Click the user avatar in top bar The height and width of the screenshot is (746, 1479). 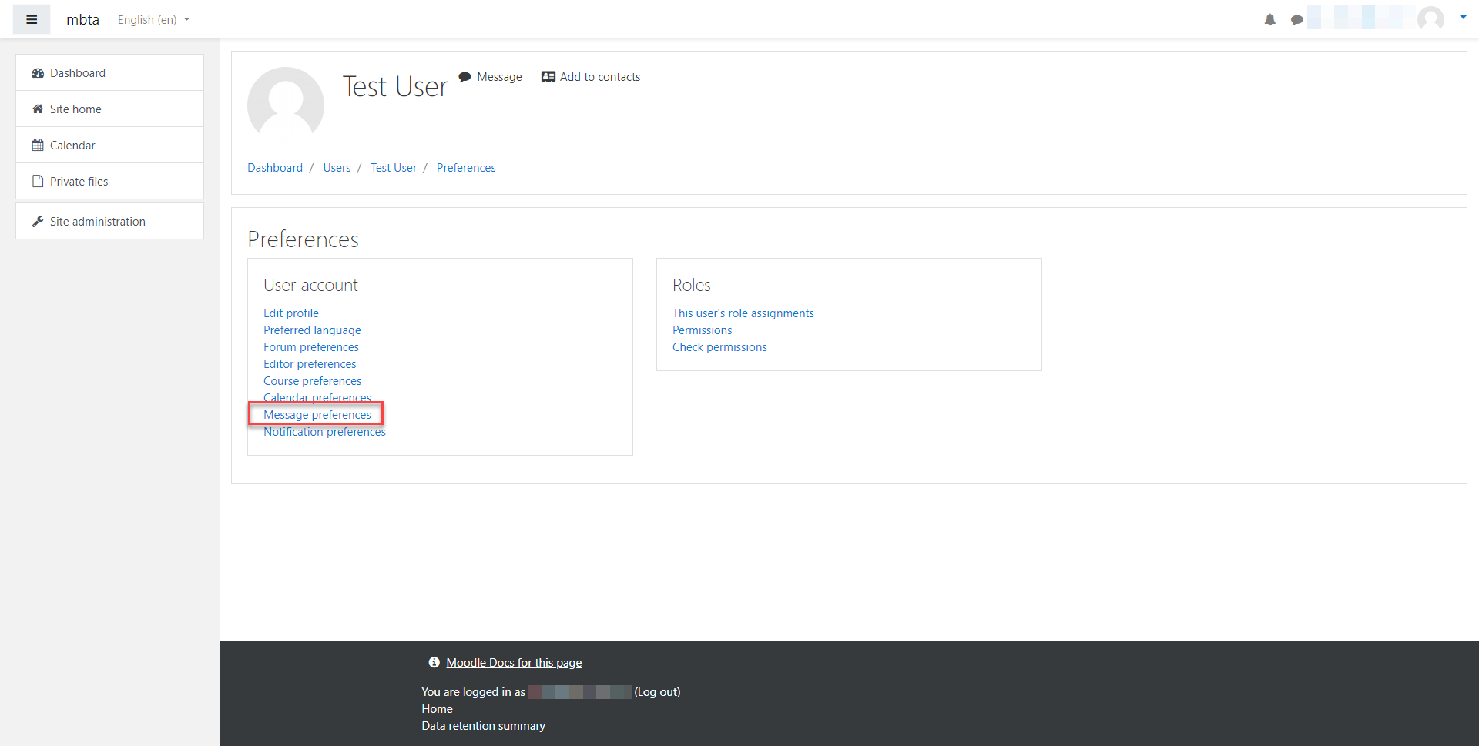click(x=1430, y=18)
